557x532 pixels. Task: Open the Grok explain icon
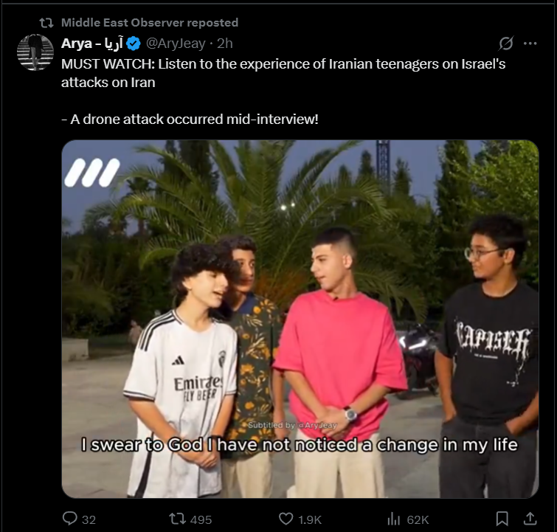[x=505, y=44]
